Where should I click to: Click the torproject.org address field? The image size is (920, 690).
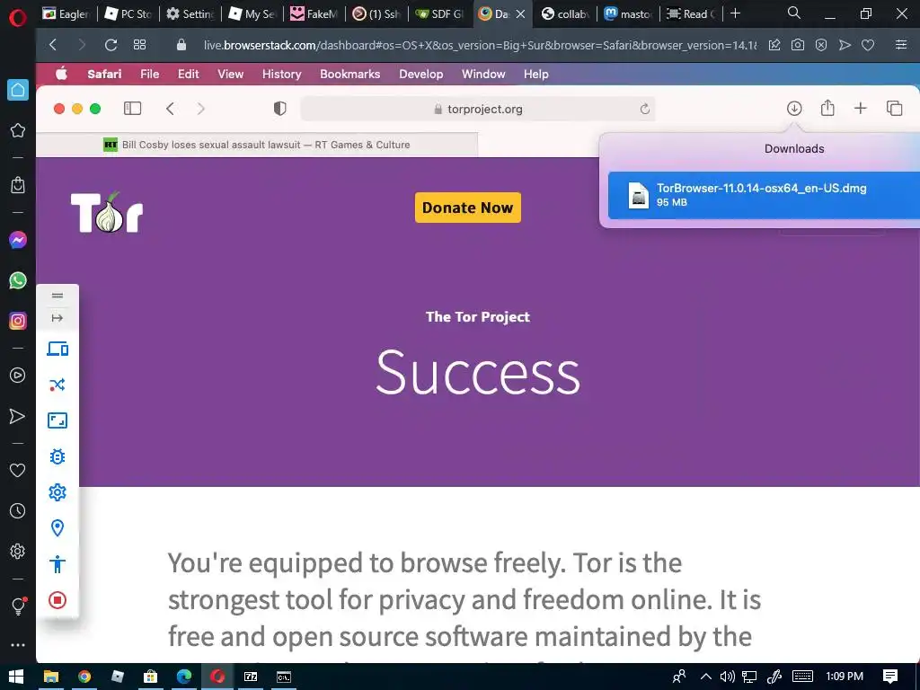pyautogui.click(x=478, y=109)
